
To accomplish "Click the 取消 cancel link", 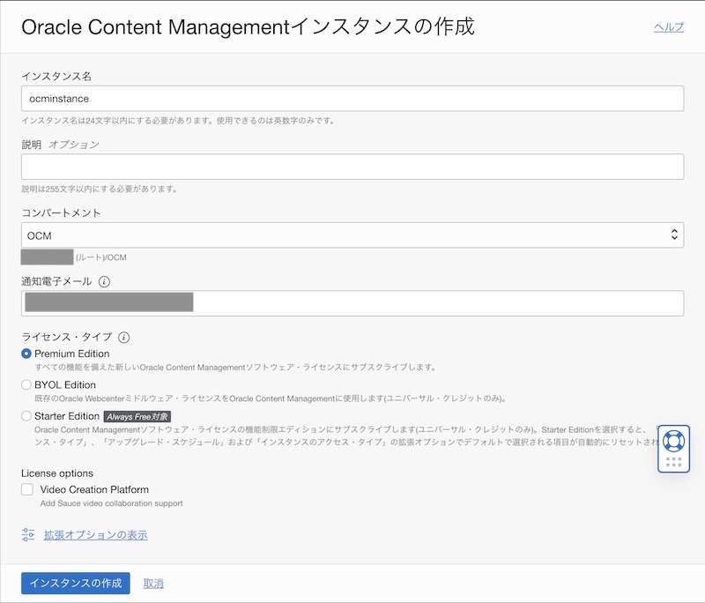I will (x=153, y=584).
